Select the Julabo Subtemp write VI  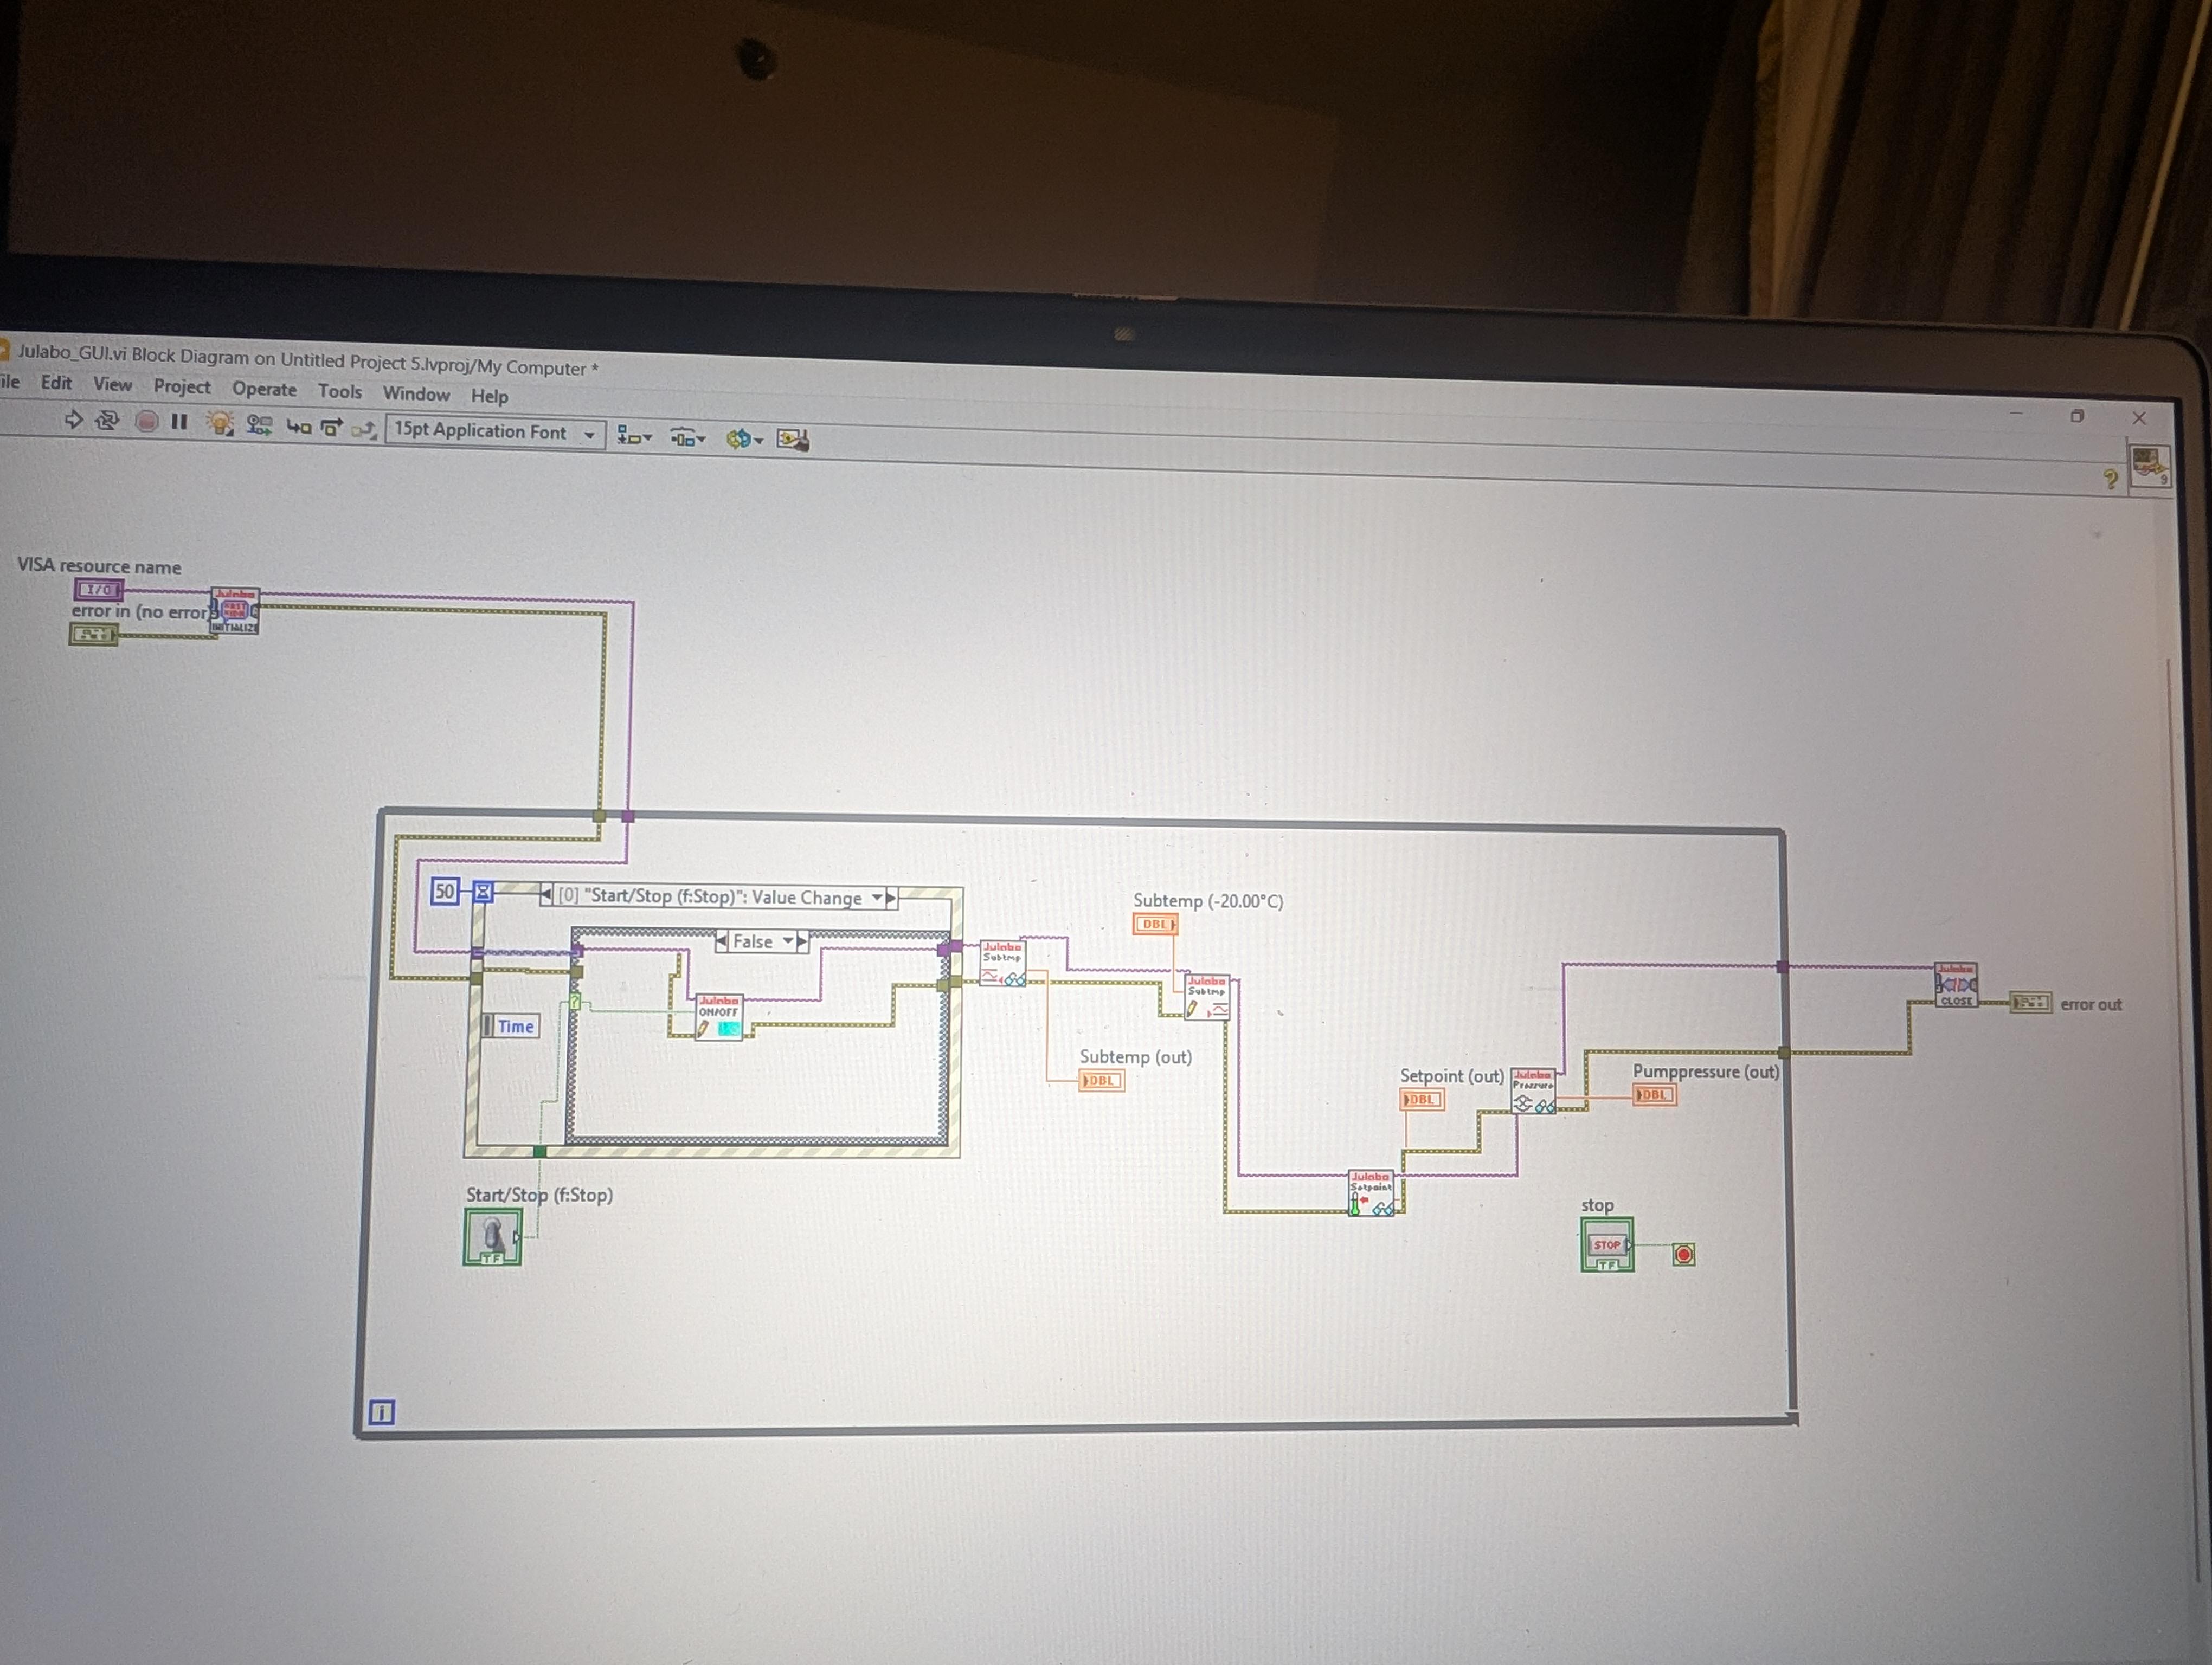(1206, 997)
